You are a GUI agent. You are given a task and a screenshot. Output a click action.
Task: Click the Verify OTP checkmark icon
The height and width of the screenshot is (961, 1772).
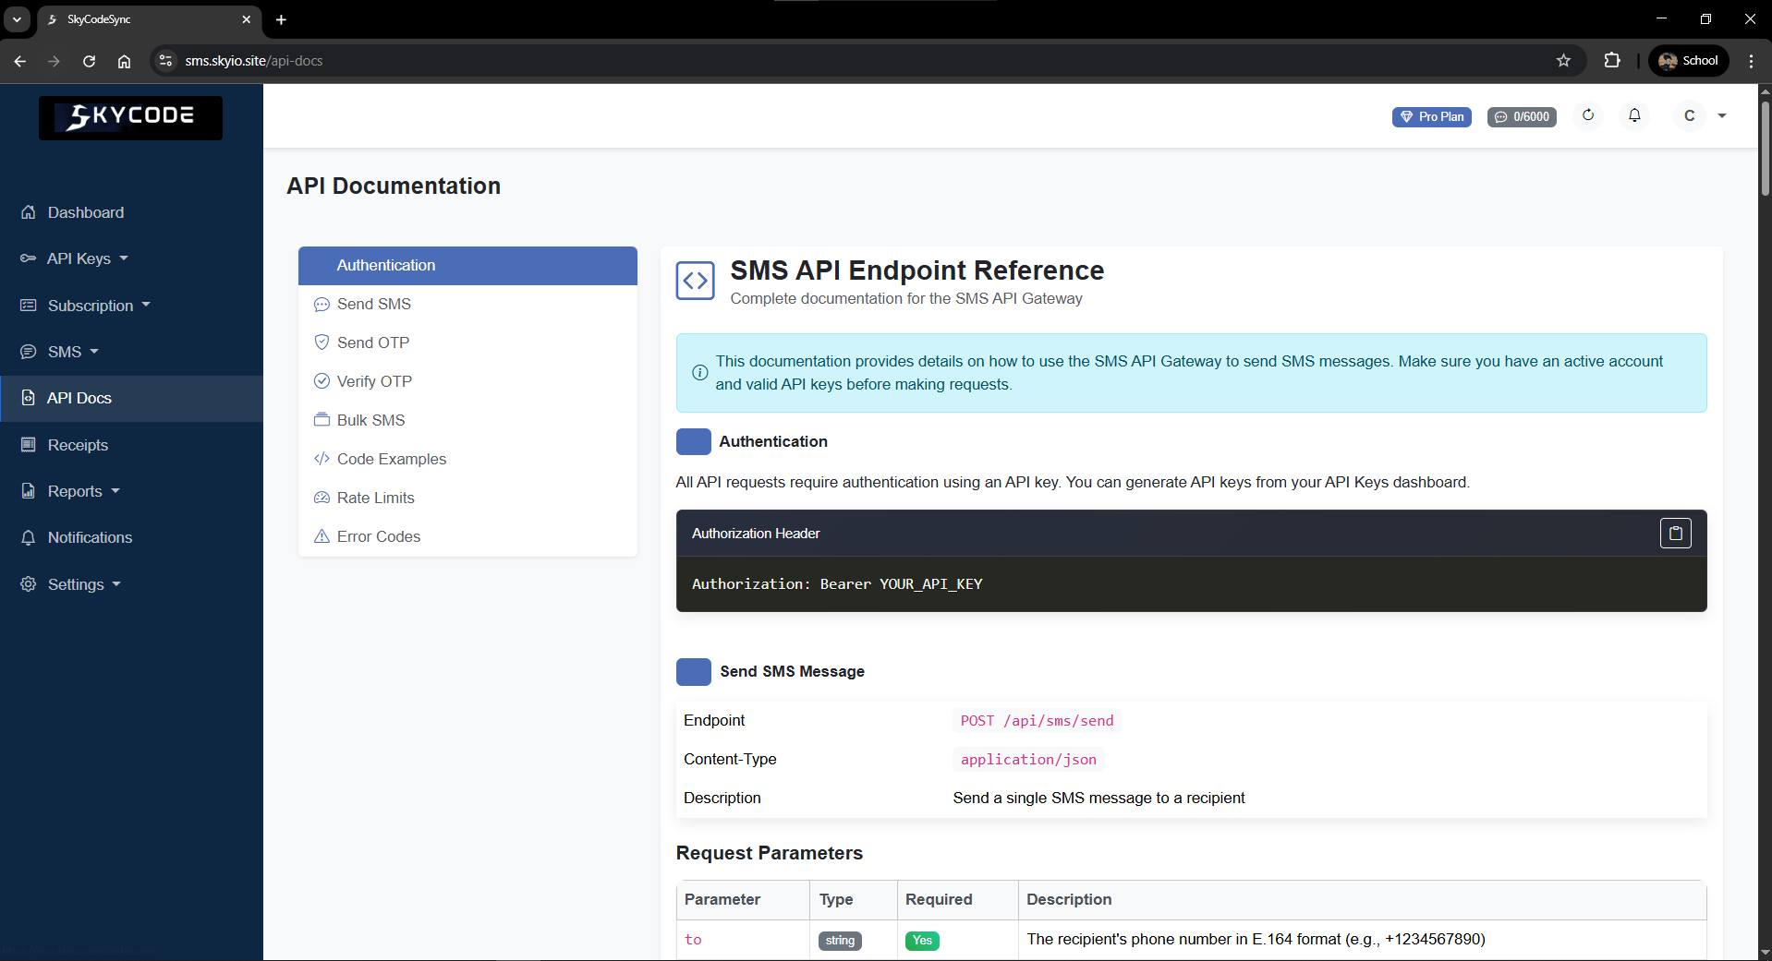(322, 381)
